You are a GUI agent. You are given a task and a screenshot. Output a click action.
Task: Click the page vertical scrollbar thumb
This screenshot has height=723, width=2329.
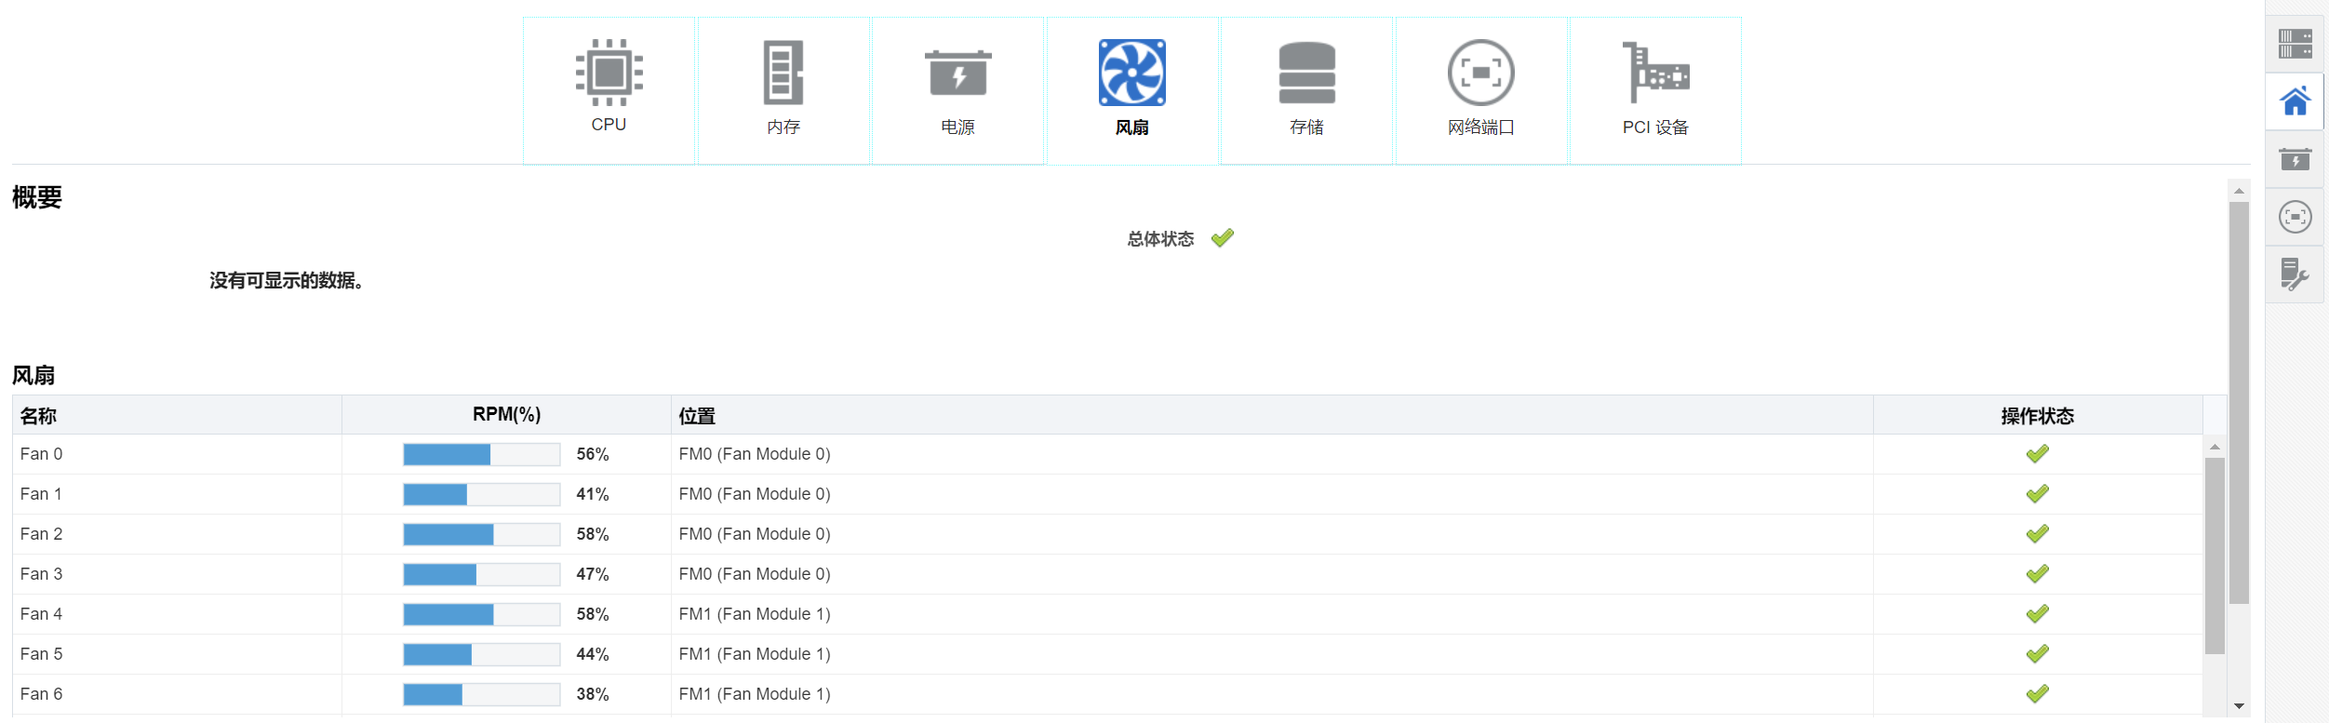point(2239,403)
